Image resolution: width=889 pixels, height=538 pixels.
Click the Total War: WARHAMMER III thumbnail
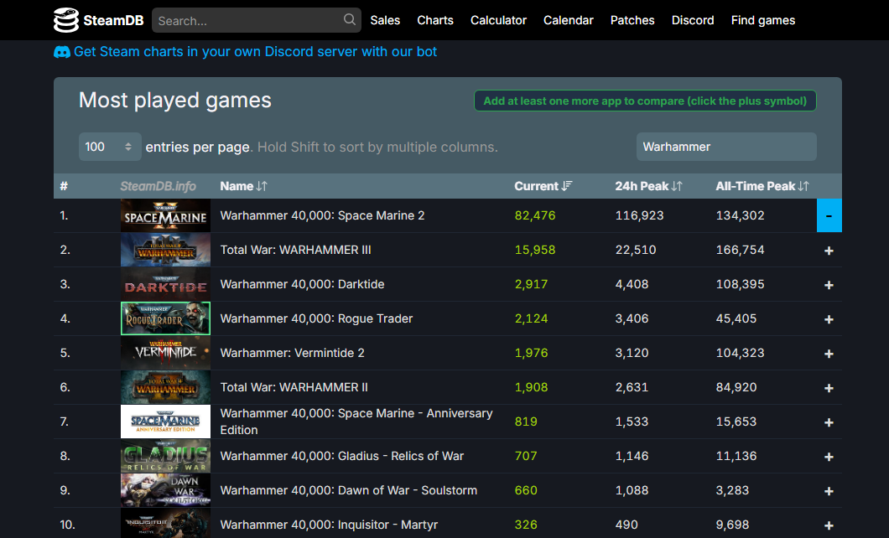[x=165, y=250]
